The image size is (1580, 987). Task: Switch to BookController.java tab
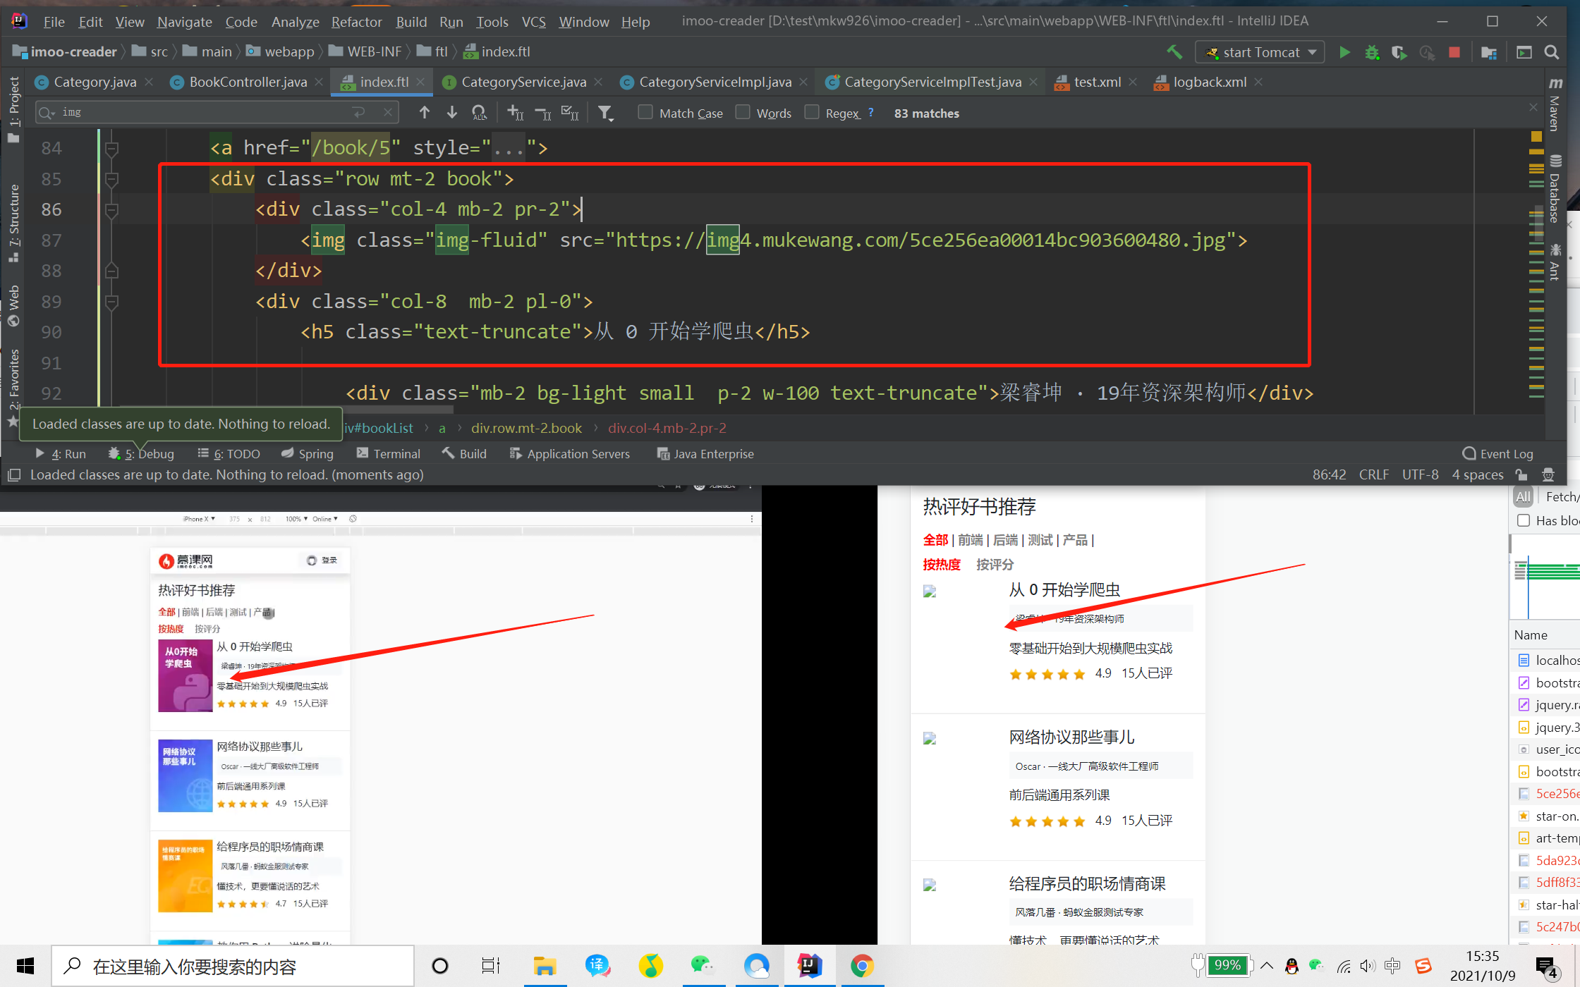248,82
